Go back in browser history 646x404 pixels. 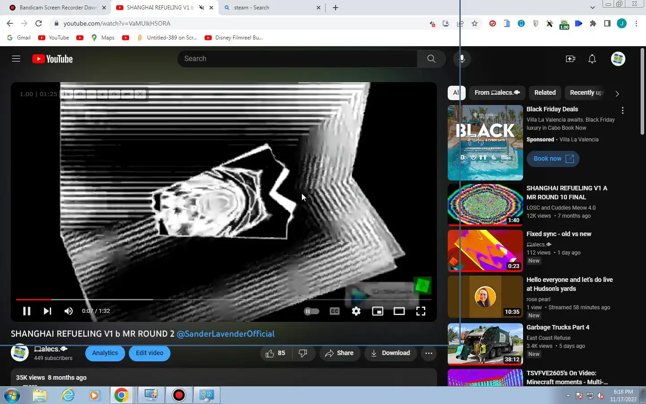point(10,23)
